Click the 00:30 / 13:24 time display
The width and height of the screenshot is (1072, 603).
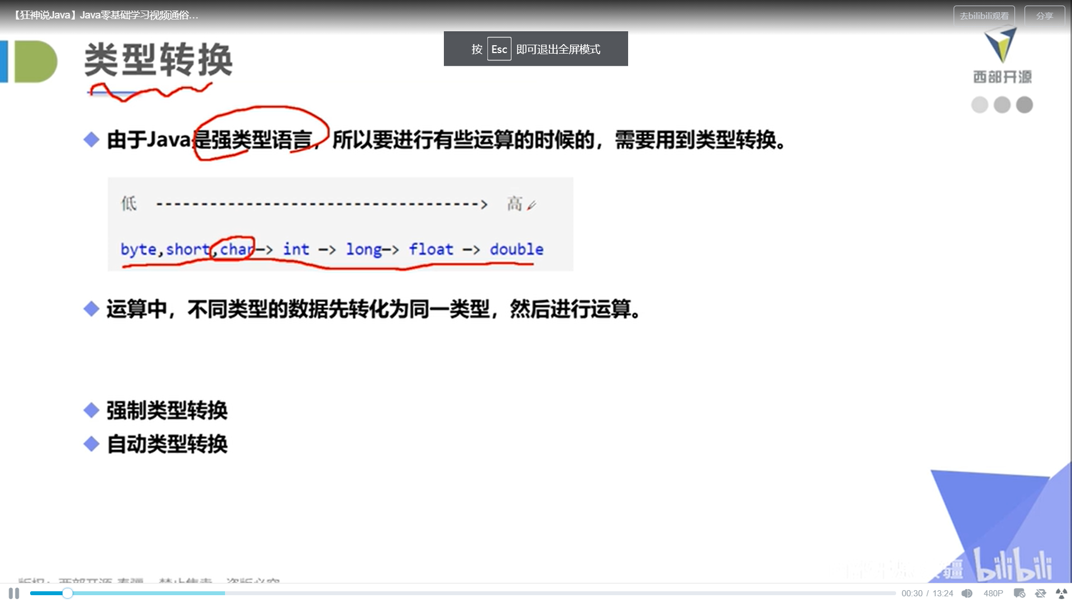(927, 594)
